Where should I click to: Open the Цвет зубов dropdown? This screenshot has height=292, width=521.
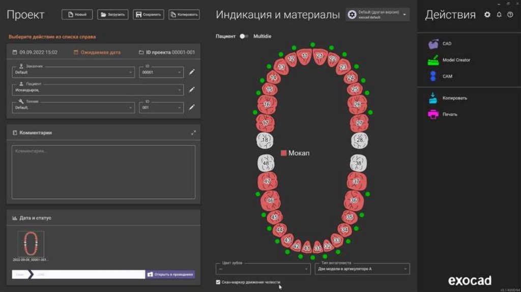tap(263, 269)
